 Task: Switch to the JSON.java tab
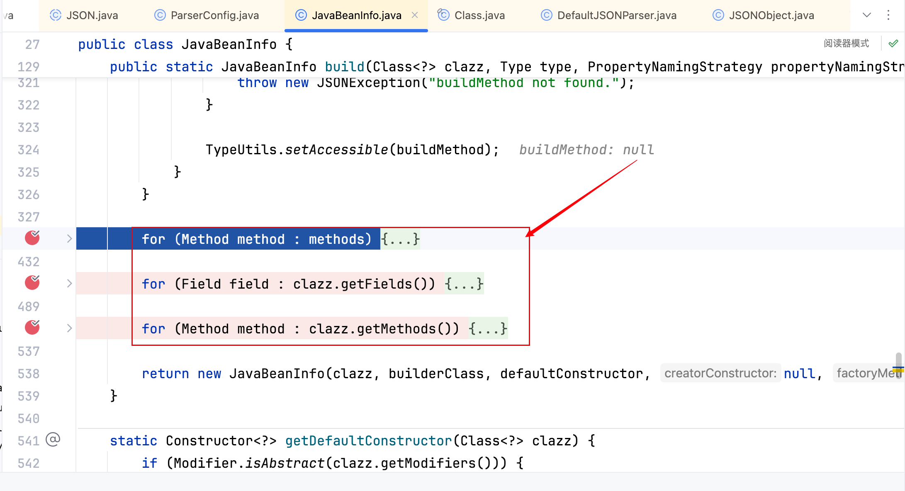click(x=92, y=15)
